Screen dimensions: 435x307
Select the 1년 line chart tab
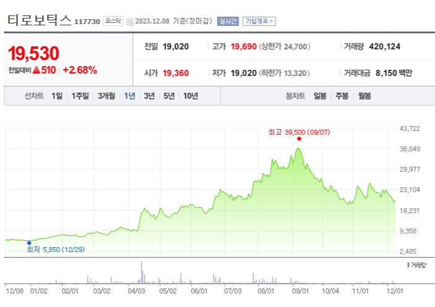[130, 96]
